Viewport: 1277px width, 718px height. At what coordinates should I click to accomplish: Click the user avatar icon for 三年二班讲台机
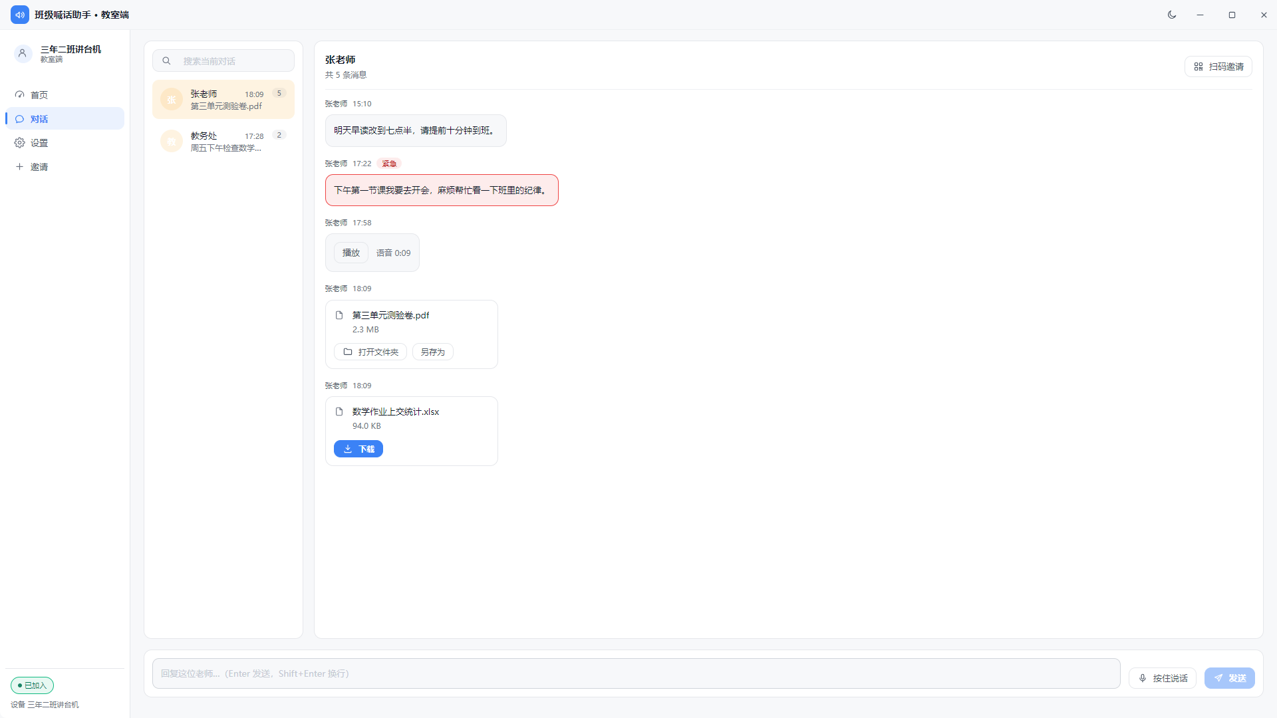click(23, 54)
